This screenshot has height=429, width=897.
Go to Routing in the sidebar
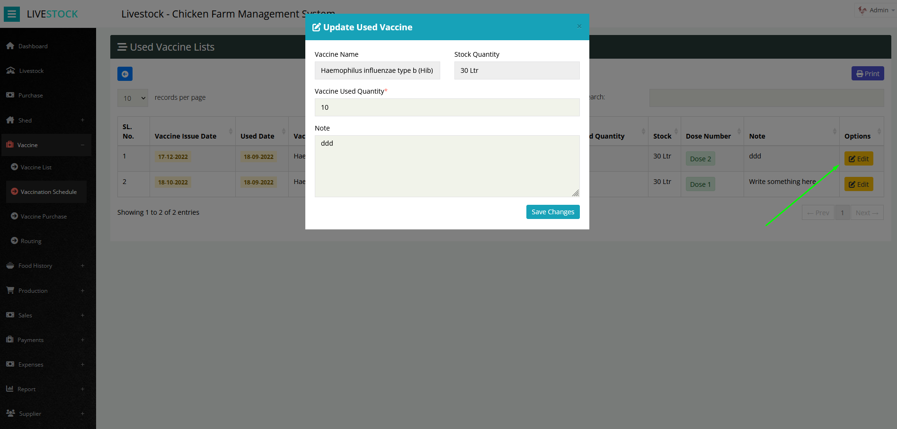point(31,241)
